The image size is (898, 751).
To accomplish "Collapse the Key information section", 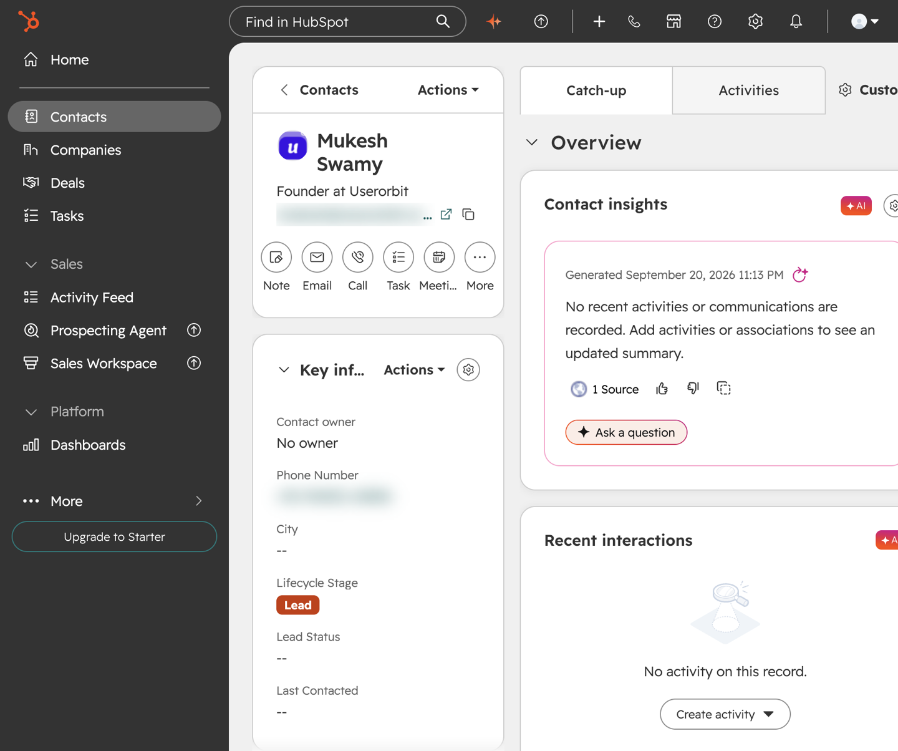I will click(x=284, y=370).
